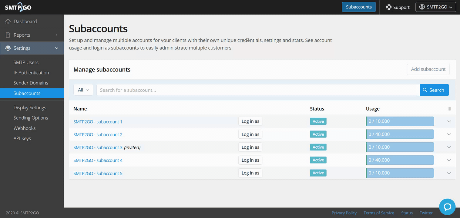Image resolution: width=460 pixels, height=218 pixels.
Task: Click the Reports document icon
Action: point(8,35)
